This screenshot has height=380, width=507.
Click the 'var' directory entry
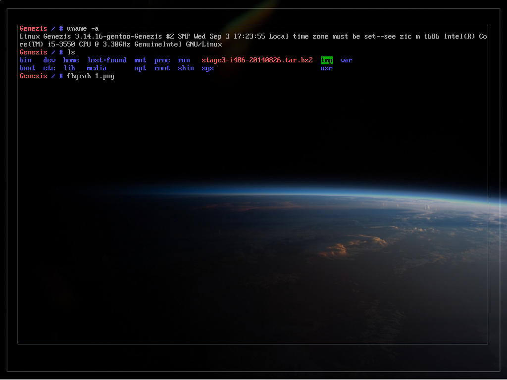click(346, 60)
